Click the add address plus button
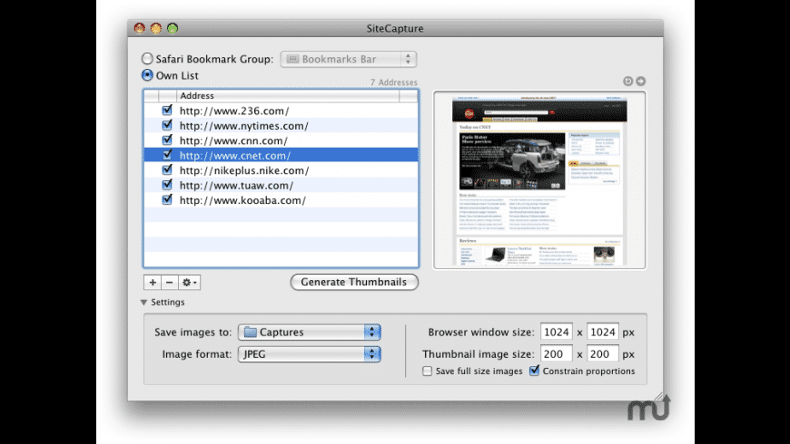790x444 pixels. tap(152, 283)
